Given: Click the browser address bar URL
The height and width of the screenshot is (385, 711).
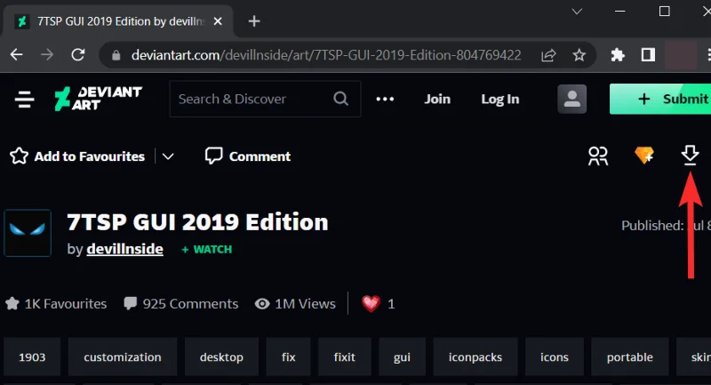Looking at the screenshot, I should click(x=326, y=55).
